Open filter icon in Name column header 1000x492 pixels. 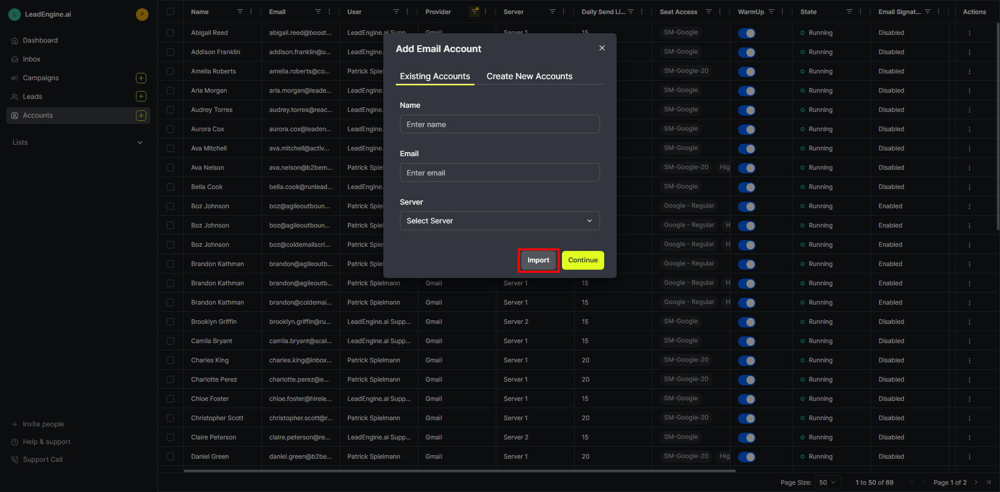(240, 11)
